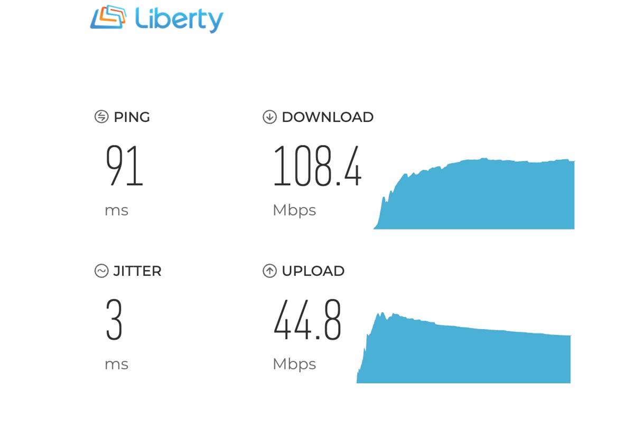This screenshot has width=634, height=422.
Task: Click the ping value 91
Action: (x=124, y=166)
